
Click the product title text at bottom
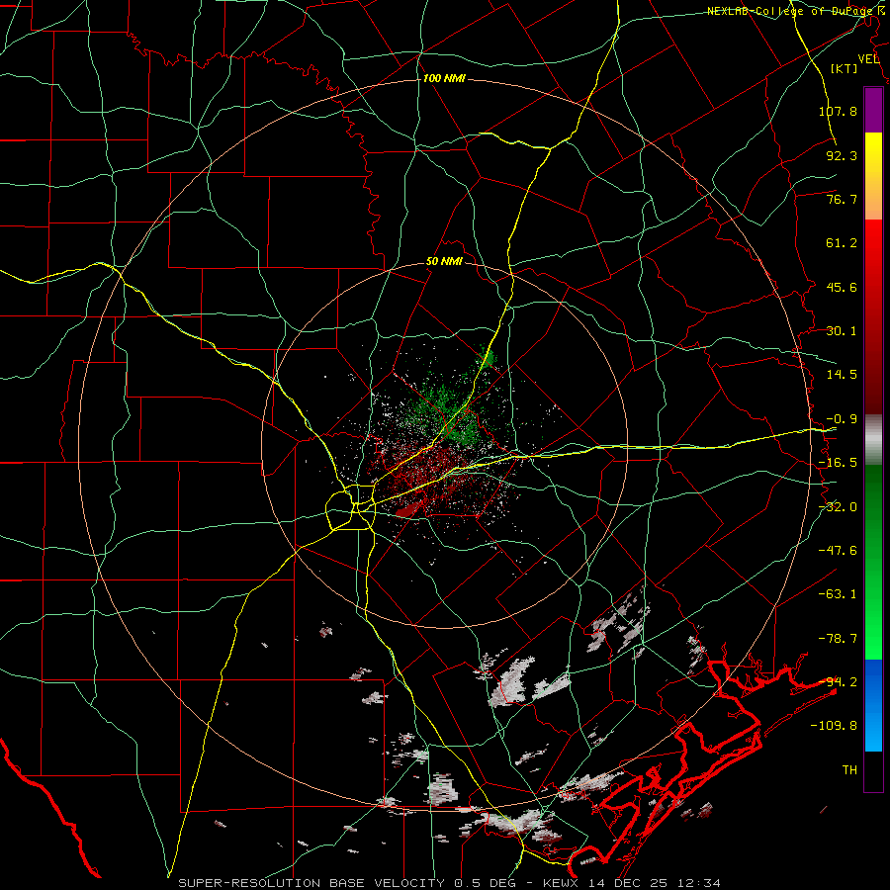[449, 883]
